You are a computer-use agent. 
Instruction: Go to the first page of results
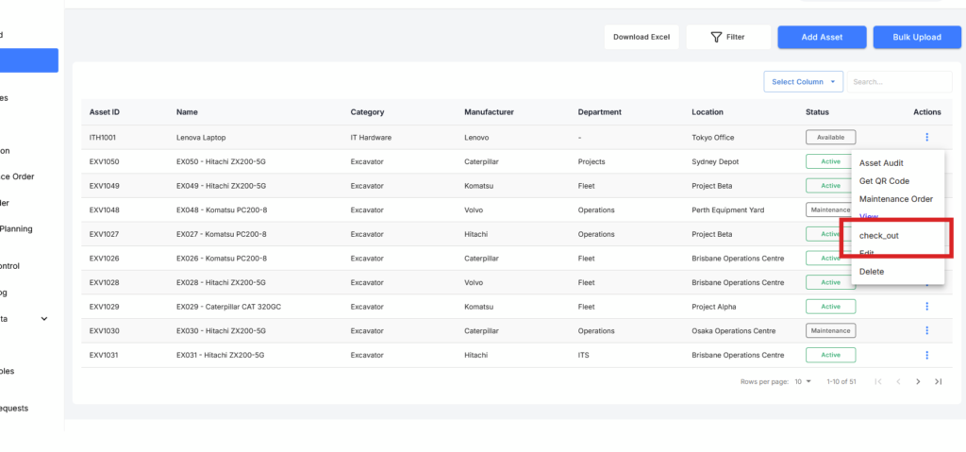(x=878, y=382)
